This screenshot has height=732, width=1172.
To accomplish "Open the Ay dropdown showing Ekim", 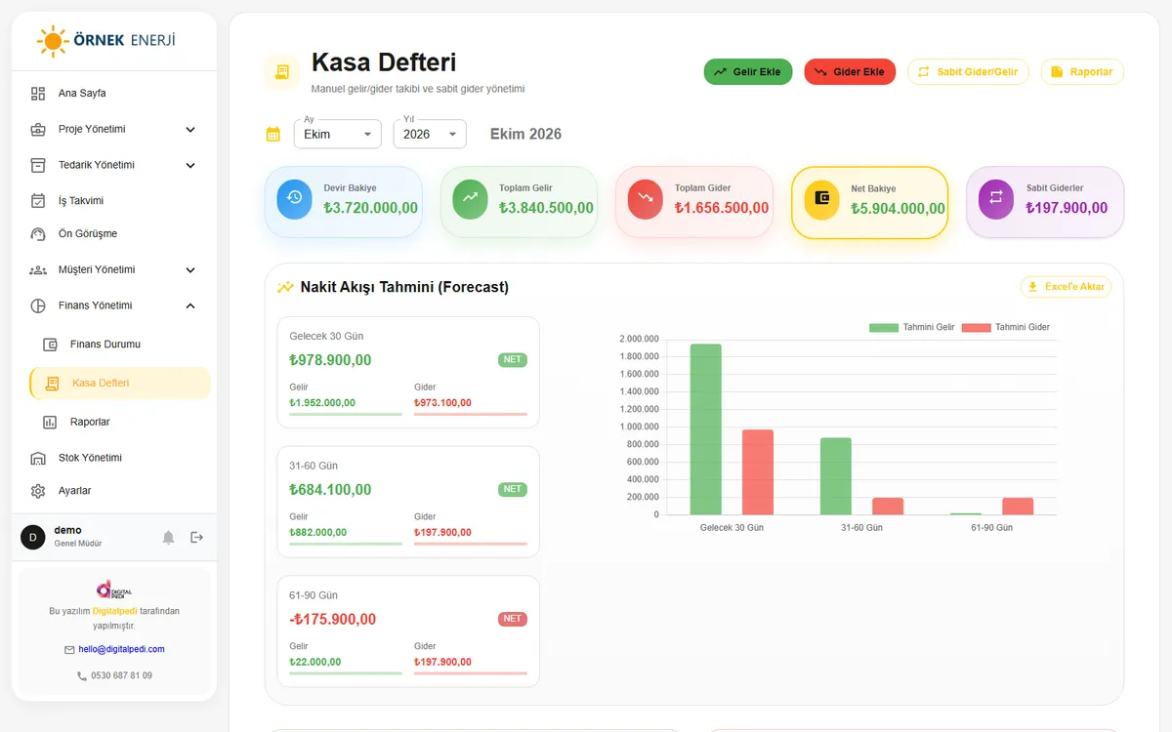I will tap(338, 135).
